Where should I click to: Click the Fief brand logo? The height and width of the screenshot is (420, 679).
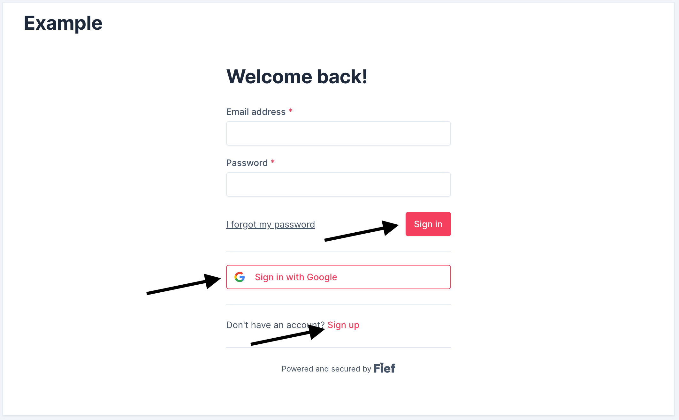tap(384, 368)
